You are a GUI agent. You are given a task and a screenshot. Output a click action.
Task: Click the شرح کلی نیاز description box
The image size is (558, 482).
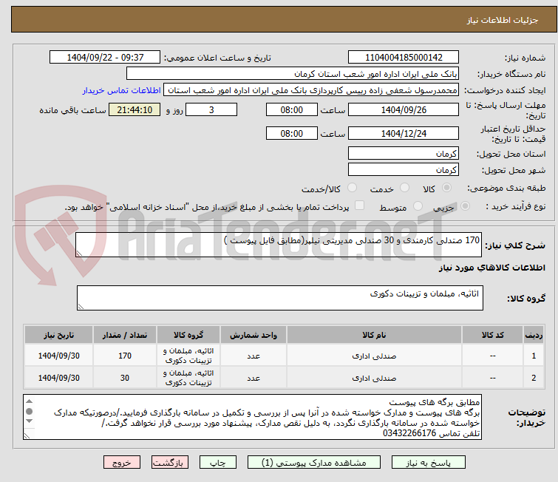coord(279,245)
